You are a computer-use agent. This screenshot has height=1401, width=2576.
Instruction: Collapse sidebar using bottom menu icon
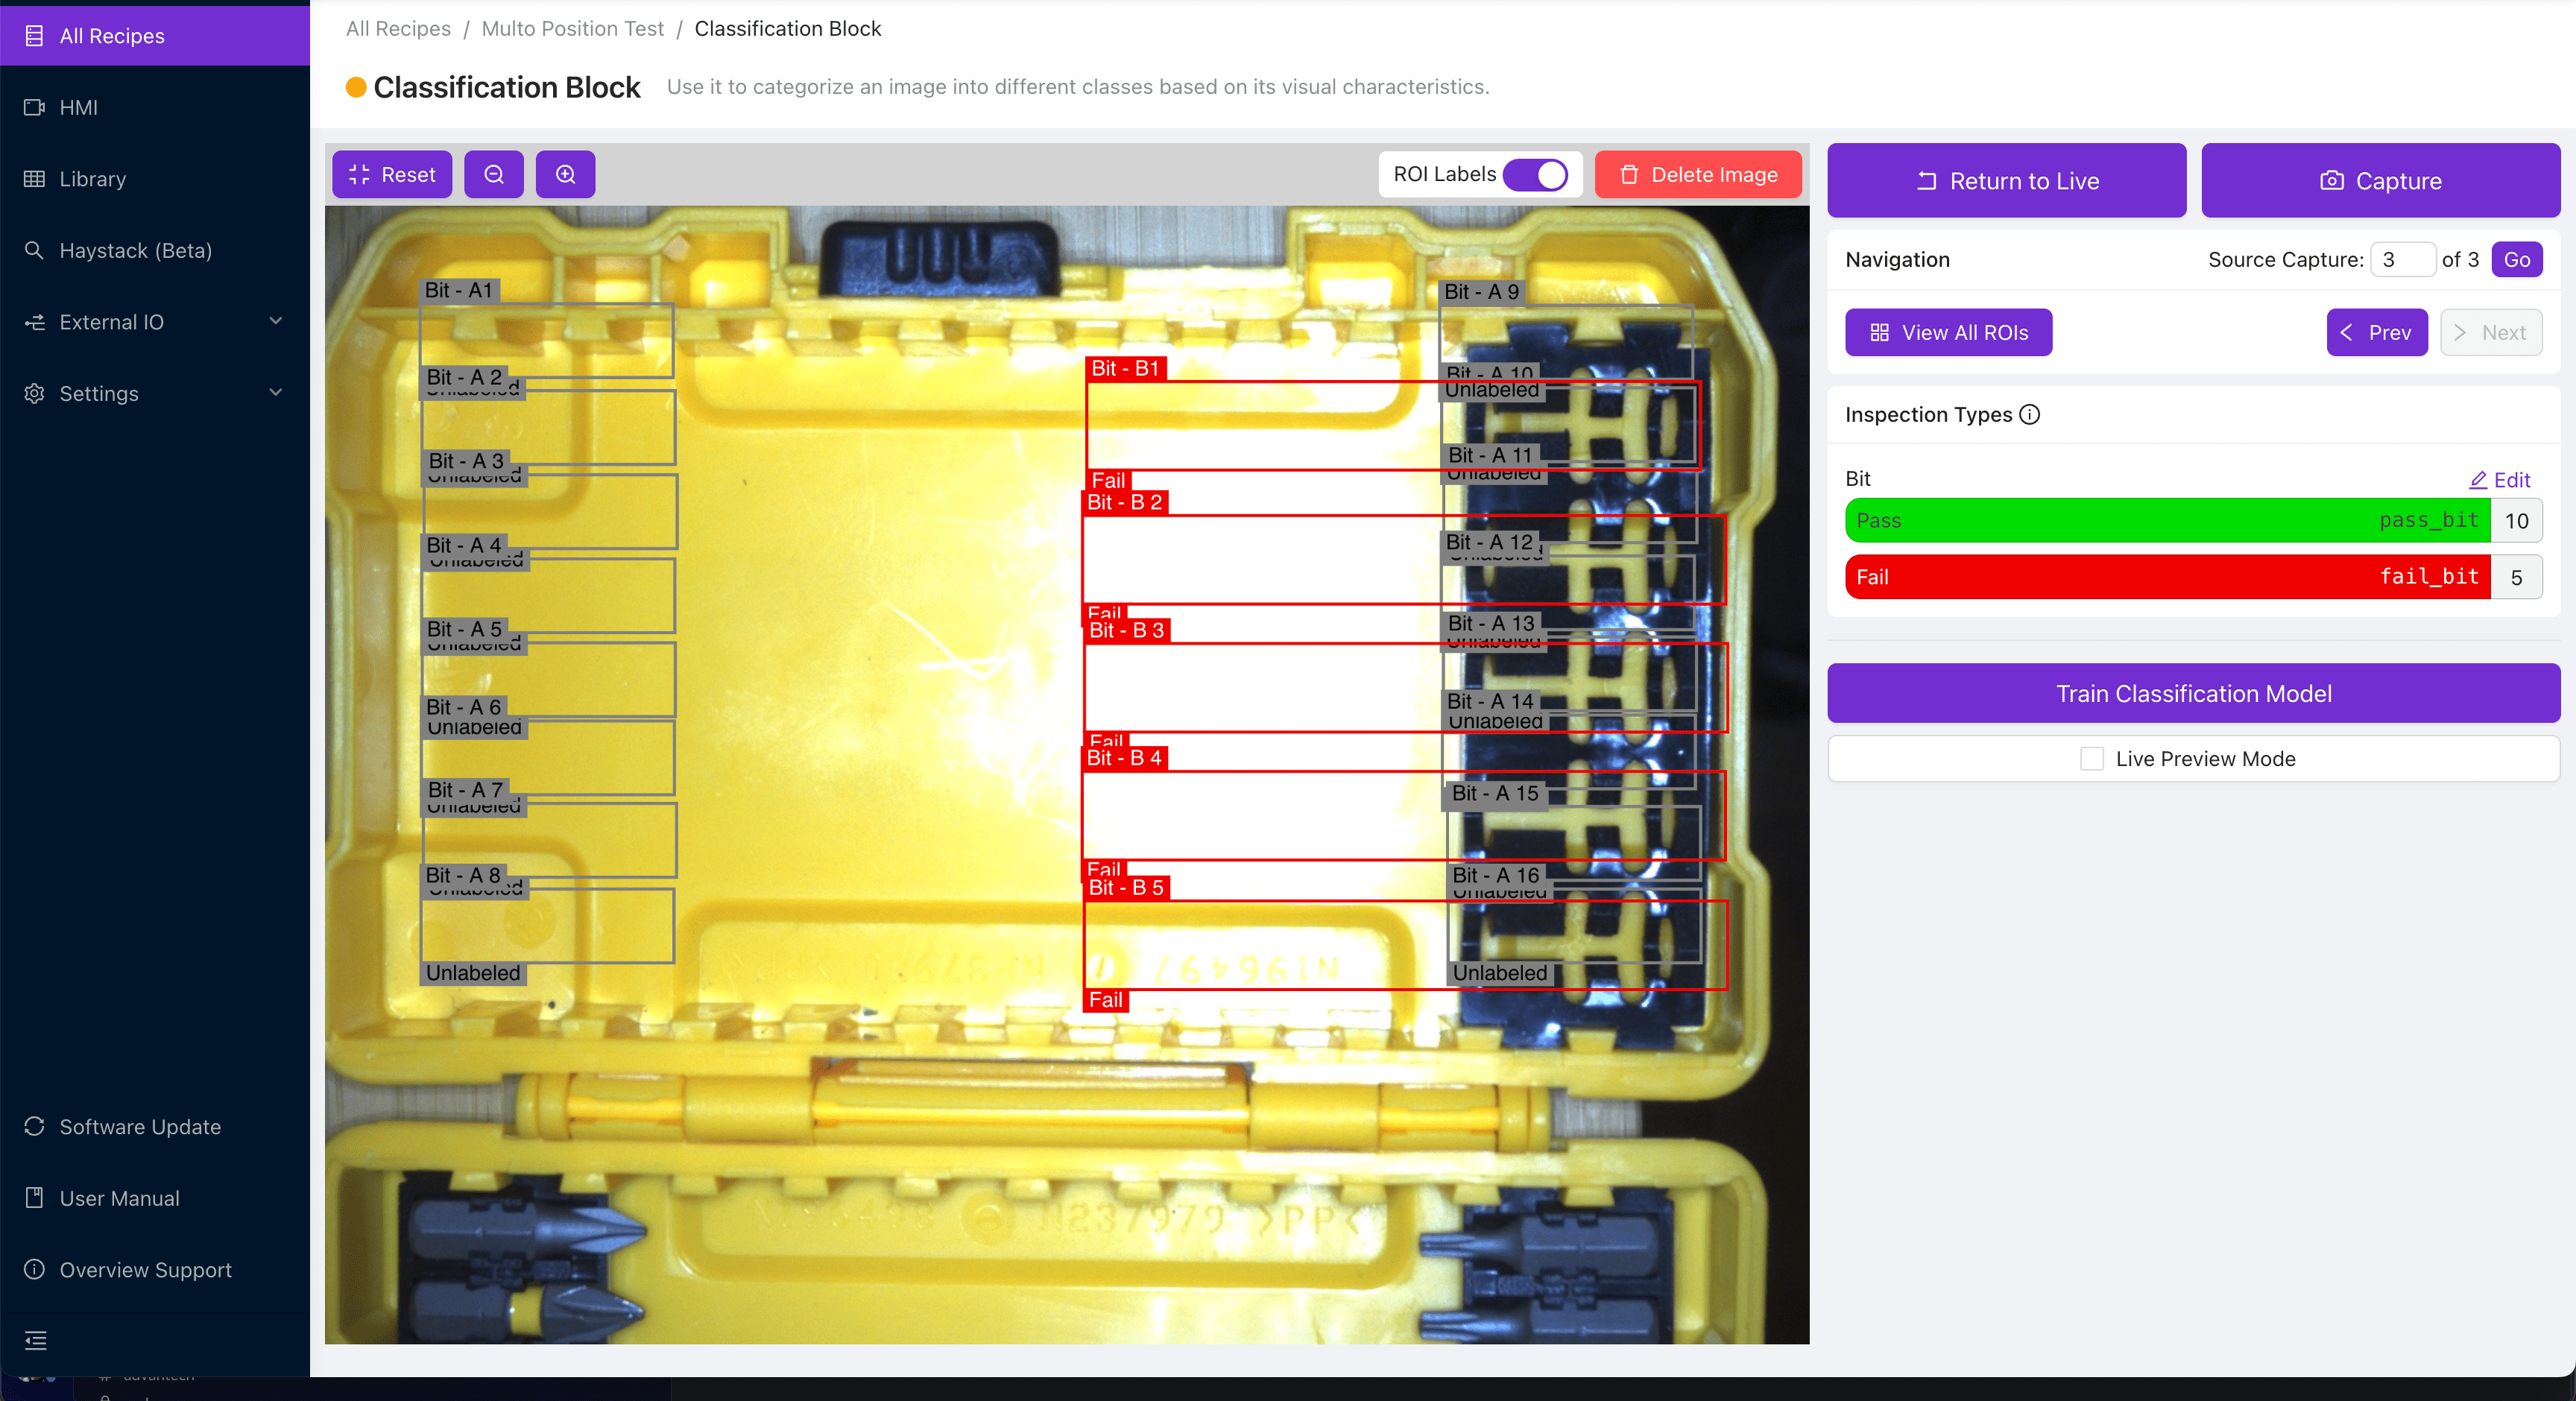(x=36, y=1340)
